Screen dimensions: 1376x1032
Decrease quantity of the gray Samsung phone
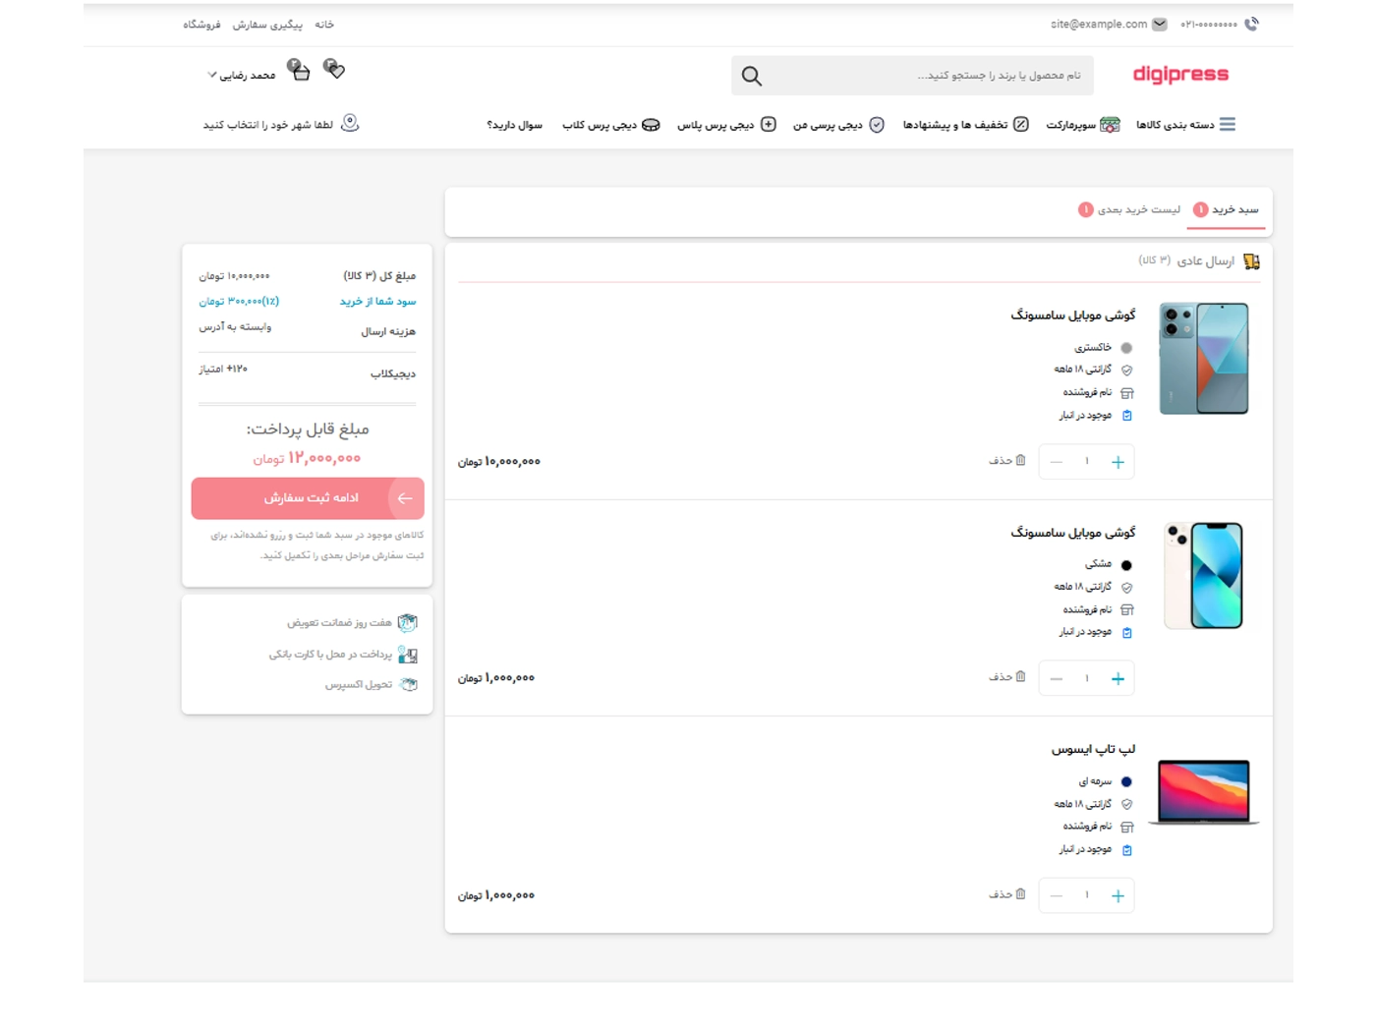click(x=1057, y=462)
